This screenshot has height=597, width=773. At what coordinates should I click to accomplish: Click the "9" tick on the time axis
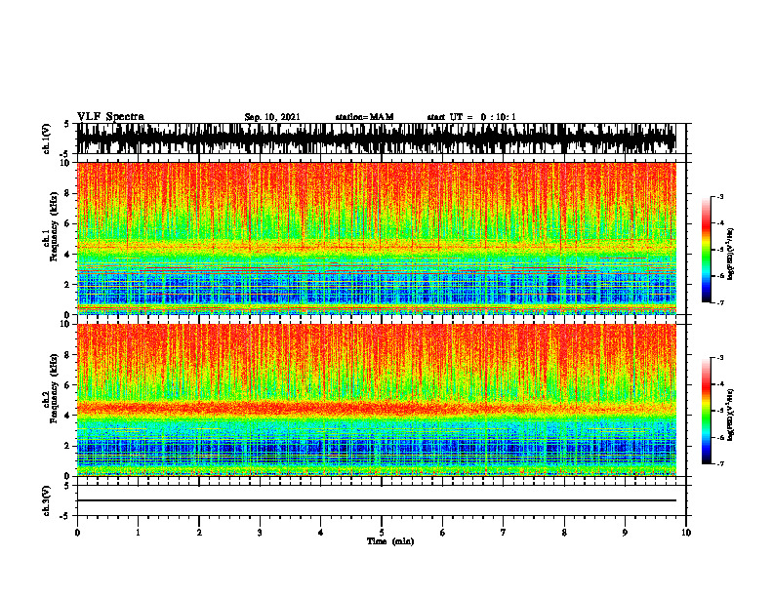pos(625,533)
